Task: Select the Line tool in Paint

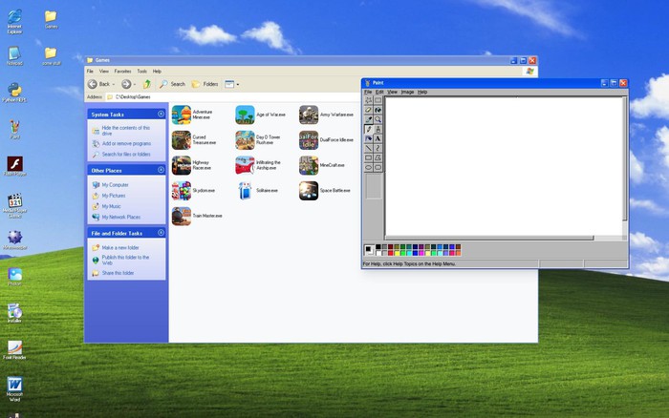Action: (369, 148)
